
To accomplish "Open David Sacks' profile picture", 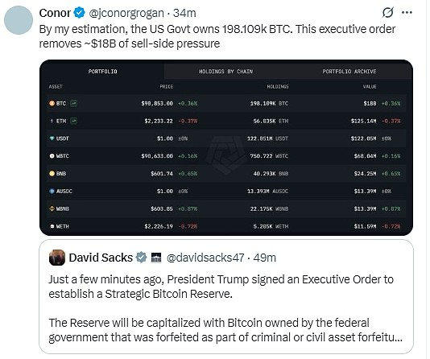I will click(57, 258).
